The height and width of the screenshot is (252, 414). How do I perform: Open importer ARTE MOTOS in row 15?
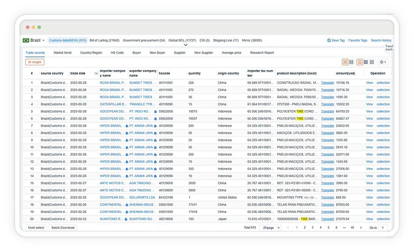click(113, 183)
